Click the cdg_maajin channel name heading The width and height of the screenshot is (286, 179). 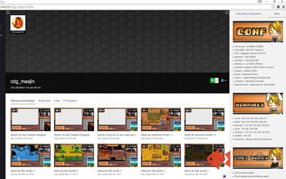(x=22, y=81)
